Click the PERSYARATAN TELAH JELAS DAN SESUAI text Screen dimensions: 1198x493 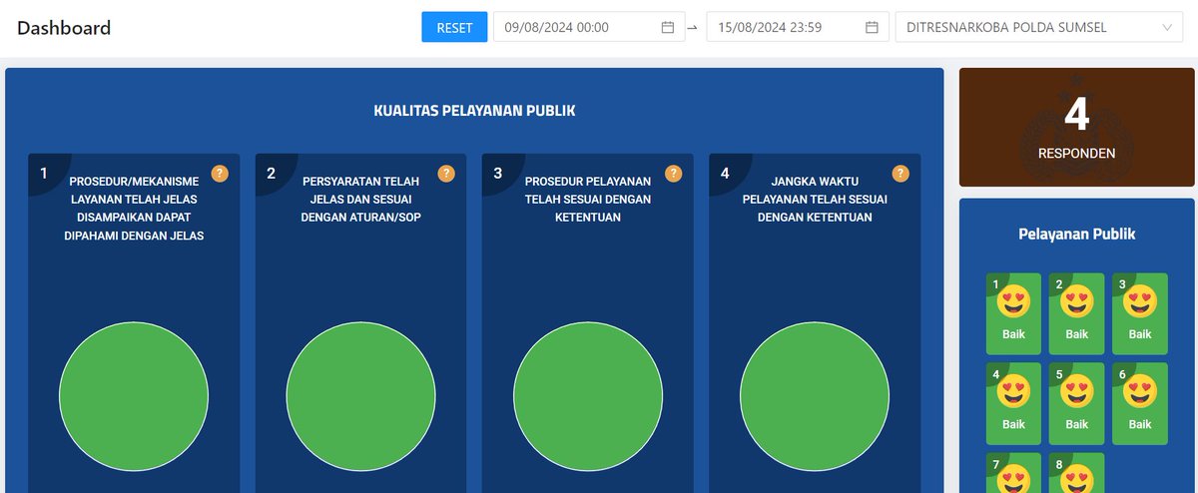click(360, 200)
